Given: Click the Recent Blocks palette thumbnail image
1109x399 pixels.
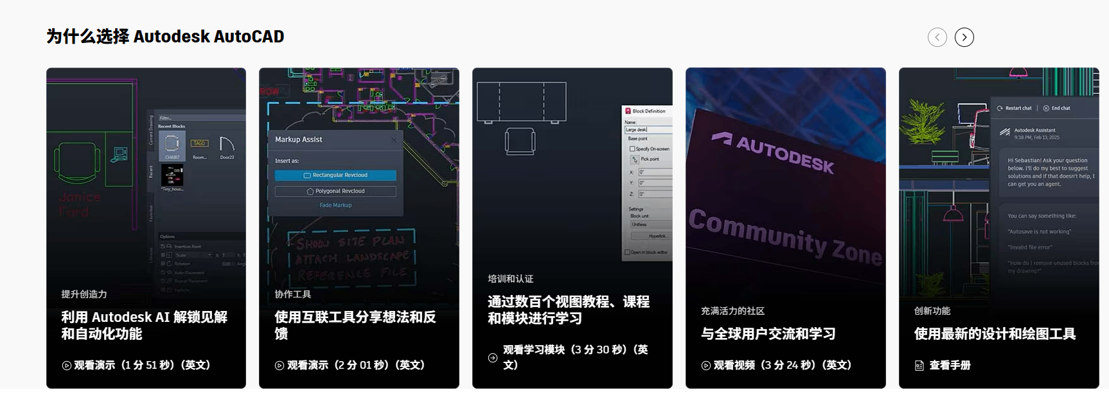Looking at the screenshot, I should (x=146, y=177).
